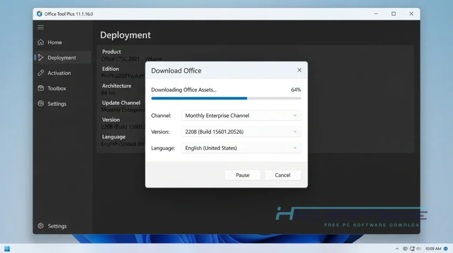Go to Home page
Viewport: 453px width, 253px height.
click(54, 42)
